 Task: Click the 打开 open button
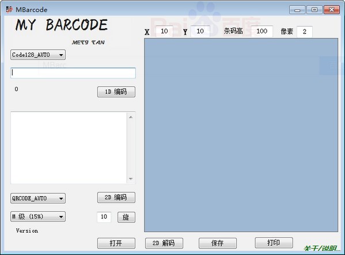point(116,243)
